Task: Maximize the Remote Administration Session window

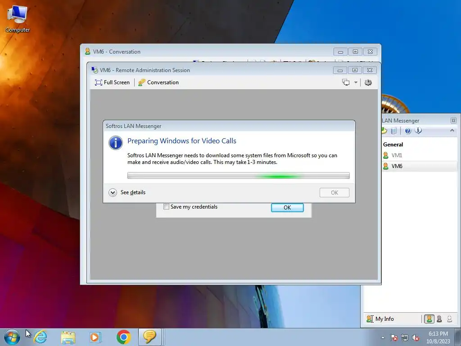Action: tap(355, 70)
